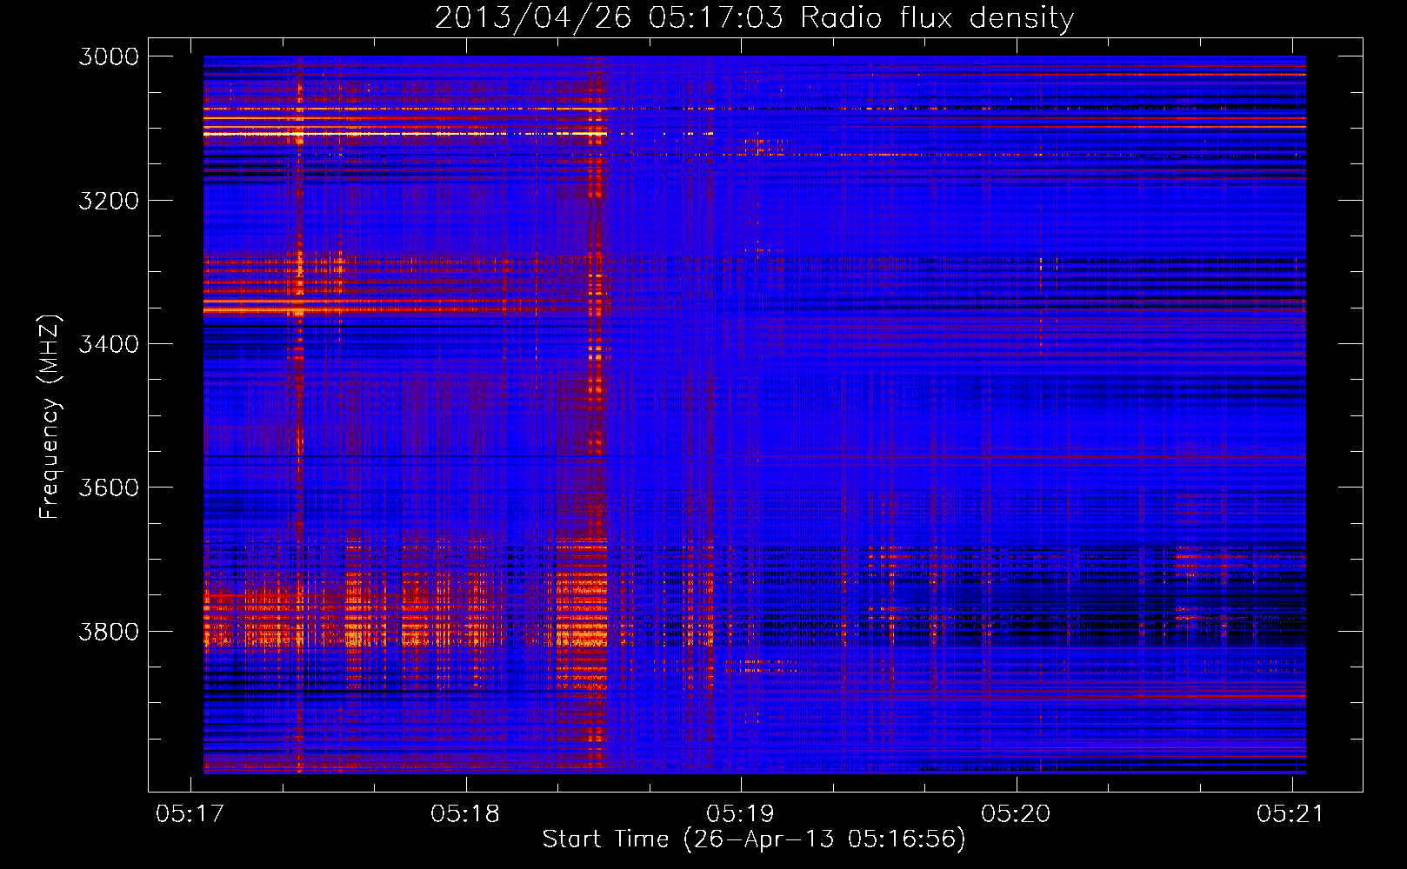Click the "Start Time (26-Apr-13 05:16:56)" x-axis label
This screenshot has width=1407, height=869.
(x=754, y=839)
